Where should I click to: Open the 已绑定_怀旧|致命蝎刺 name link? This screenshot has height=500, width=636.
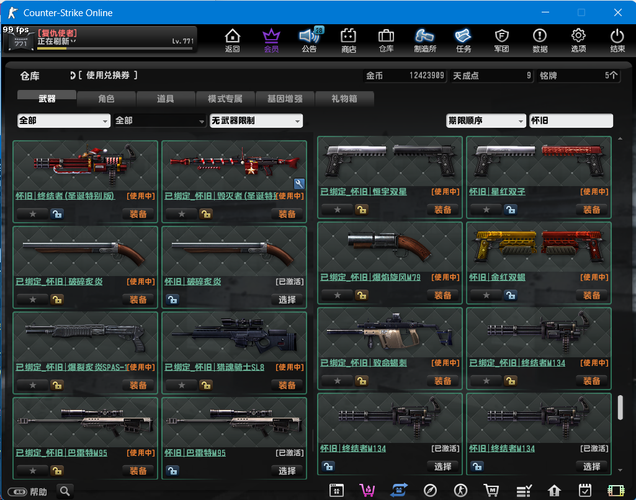click(364, 362)
